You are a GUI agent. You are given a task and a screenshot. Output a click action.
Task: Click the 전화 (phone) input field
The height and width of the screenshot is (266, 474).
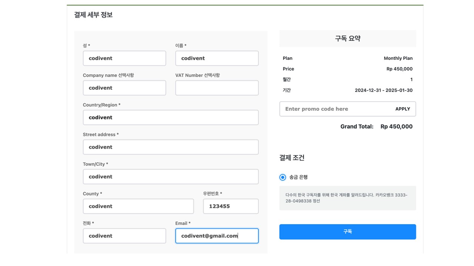[x=124, y=236]
